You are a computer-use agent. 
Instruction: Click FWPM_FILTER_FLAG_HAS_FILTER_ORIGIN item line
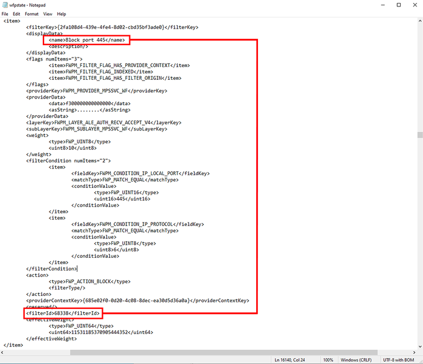[x=115, y=78]
